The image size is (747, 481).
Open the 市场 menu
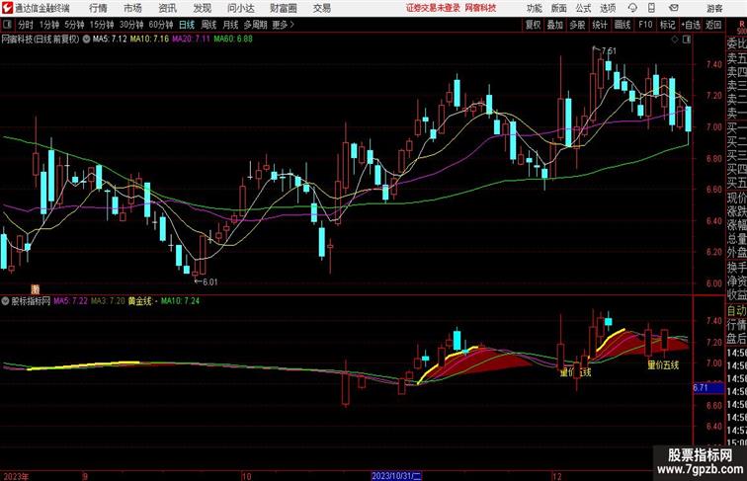pos(132,8)
